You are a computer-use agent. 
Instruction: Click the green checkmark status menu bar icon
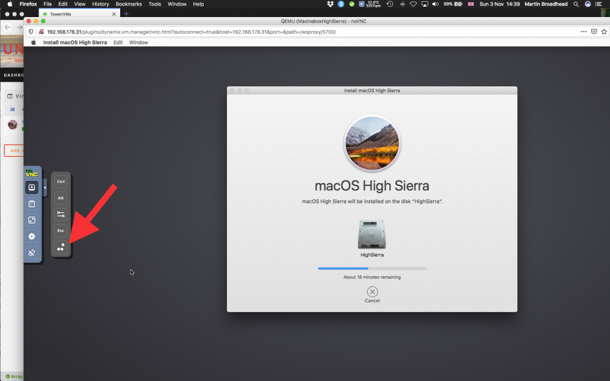(352, 4)
